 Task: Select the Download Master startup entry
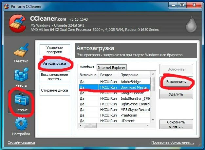114,87
